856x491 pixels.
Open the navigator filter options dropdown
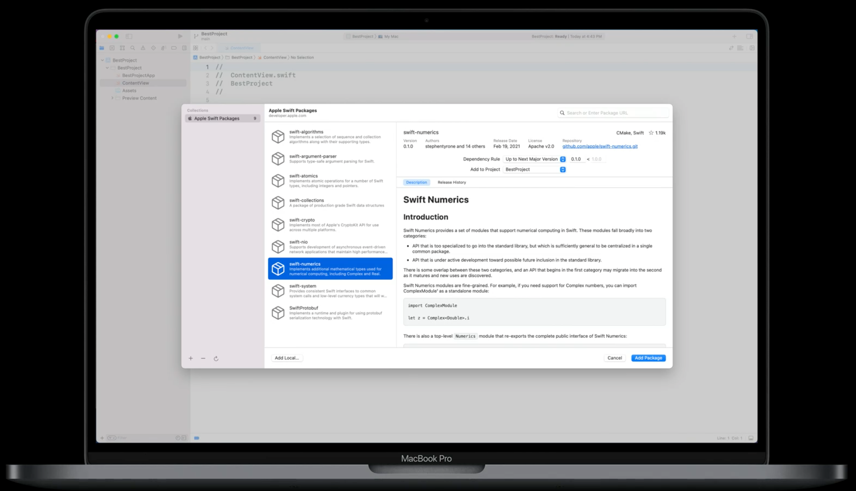point(112,438)
